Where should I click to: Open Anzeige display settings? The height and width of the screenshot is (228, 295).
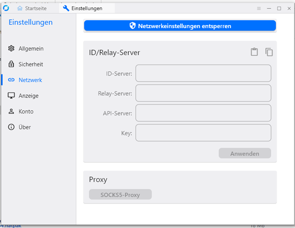coord(28,96)
